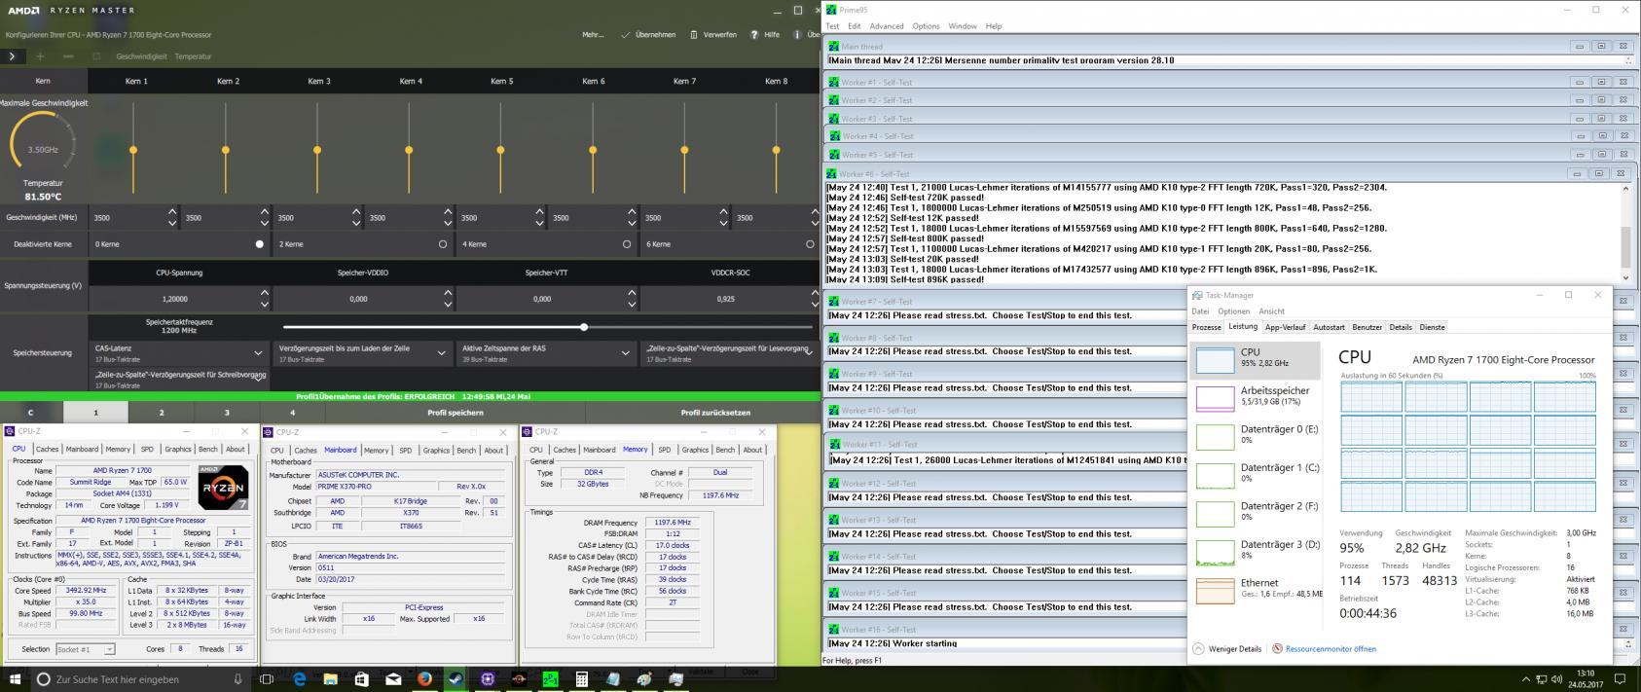This screenshot has height=692, width=1641.
Task: Open Socket #1 selection combo in CPU-Z
Action: coord(85,649)
